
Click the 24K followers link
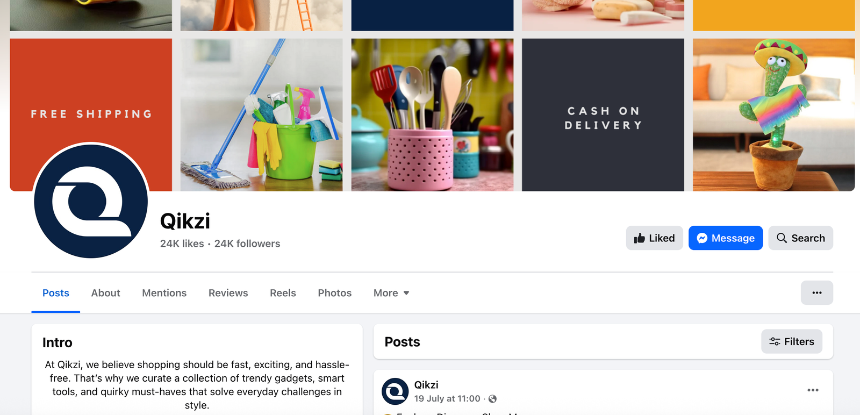[247, 244]
